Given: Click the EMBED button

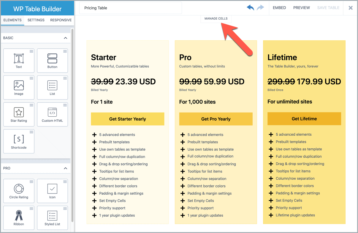Looking at the screenshot, I should pos(279,8).
